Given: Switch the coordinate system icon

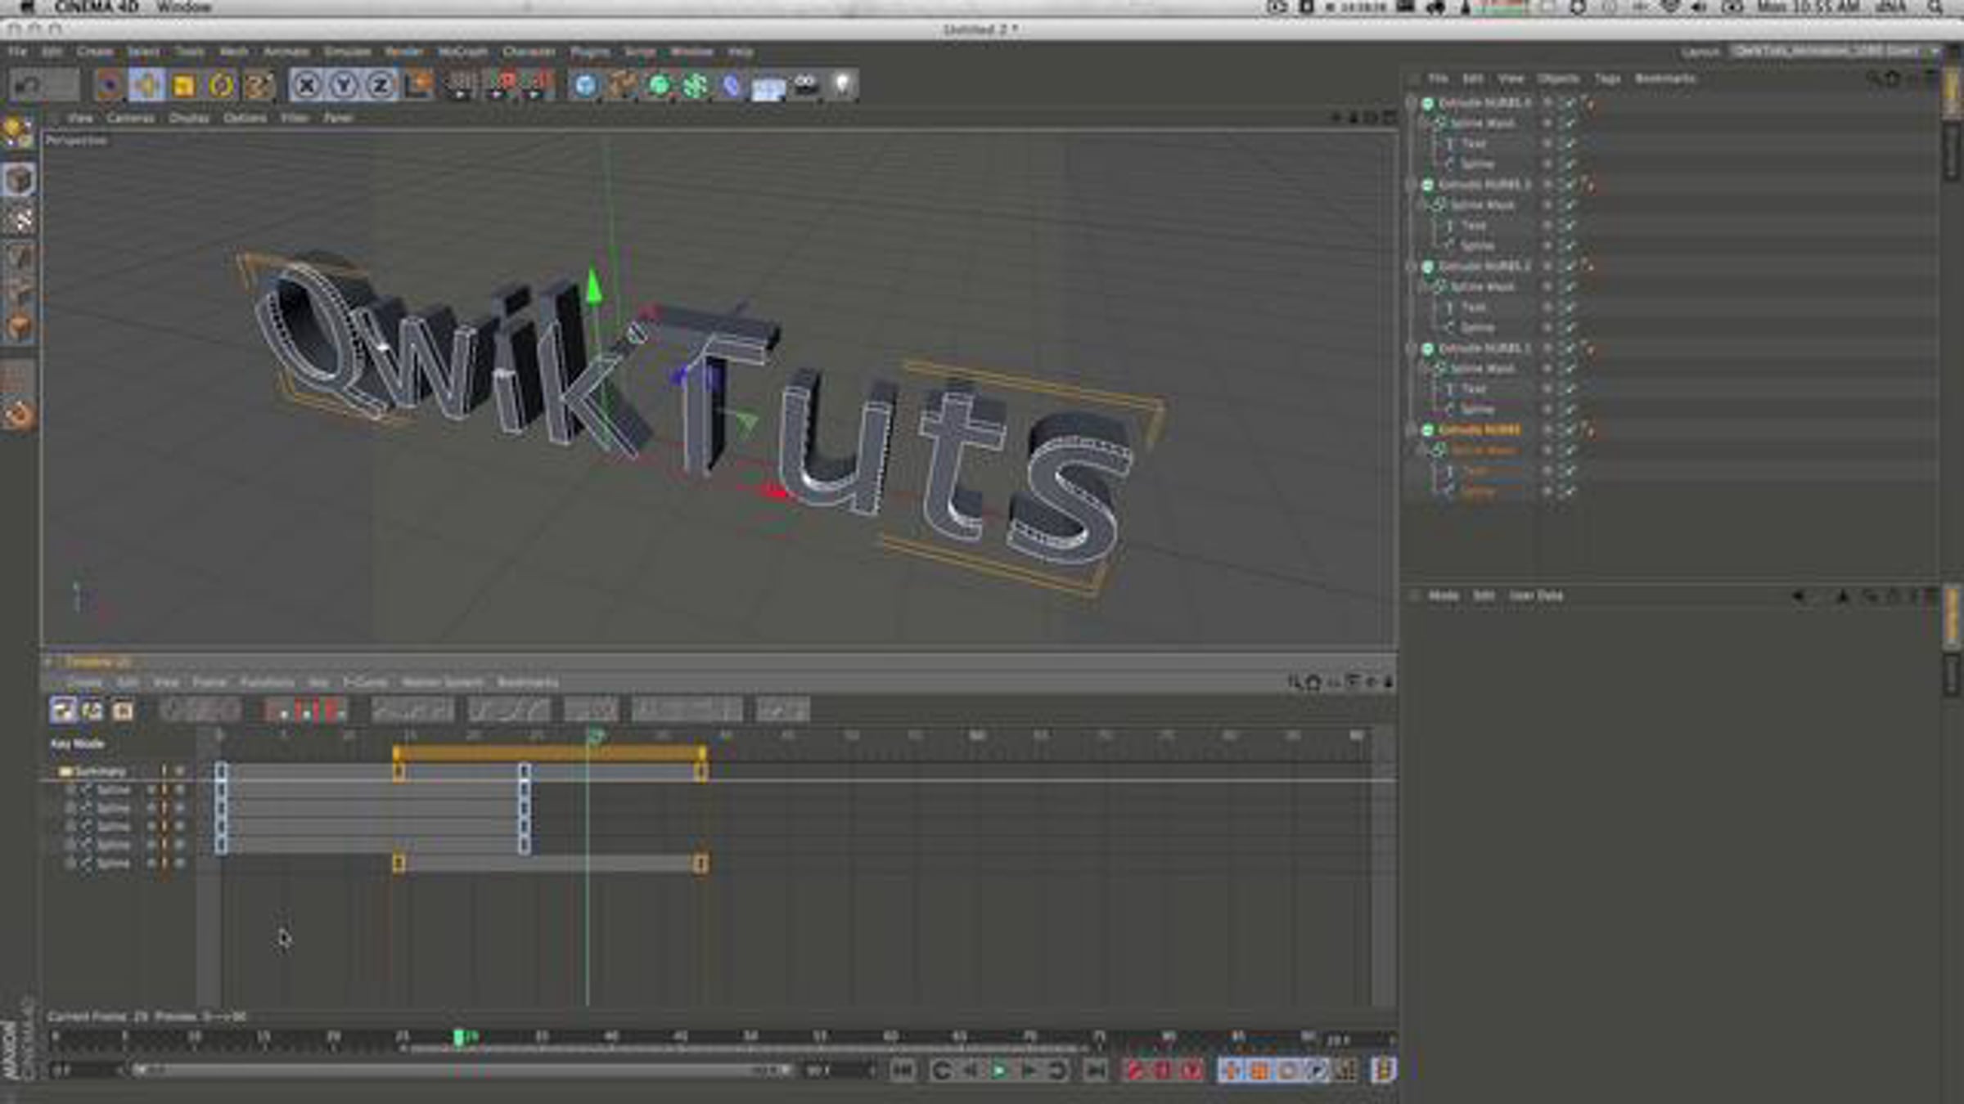Looking at the screenshot, I should click(x=418, y=85).
